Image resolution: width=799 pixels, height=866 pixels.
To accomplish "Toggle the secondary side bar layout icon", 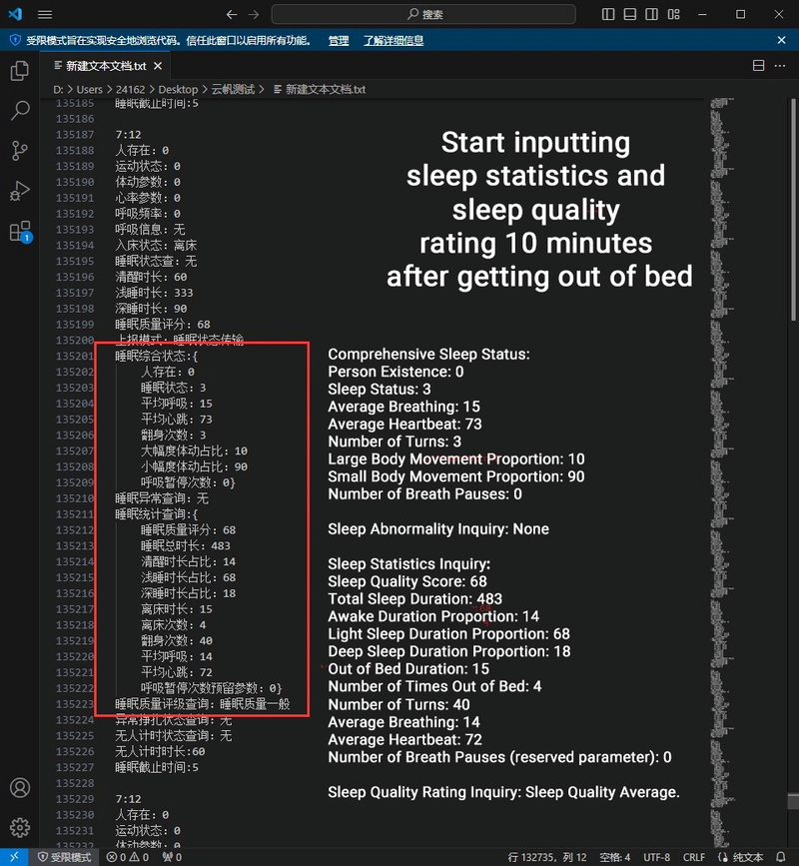I will [651, 14].
